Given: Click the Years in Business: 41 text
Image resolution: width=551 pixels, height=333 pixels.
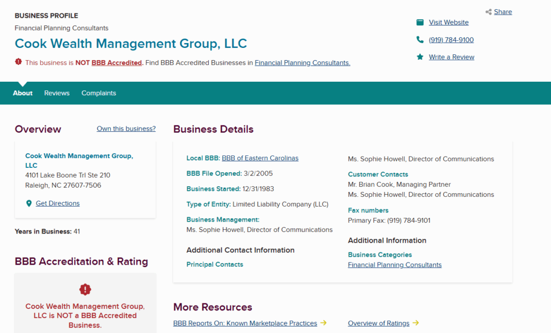Looking at the screenshot, I should click(47, 231).
